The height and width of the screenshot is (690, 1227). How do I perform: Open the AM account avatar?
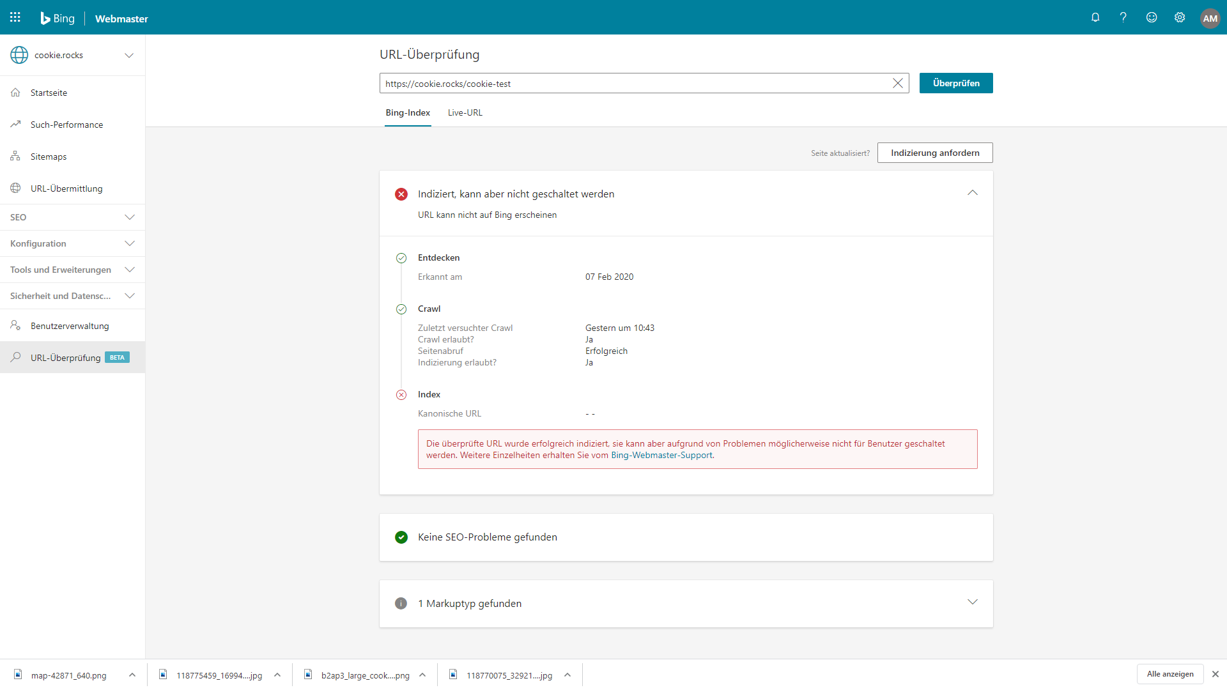coord(1210,18)
